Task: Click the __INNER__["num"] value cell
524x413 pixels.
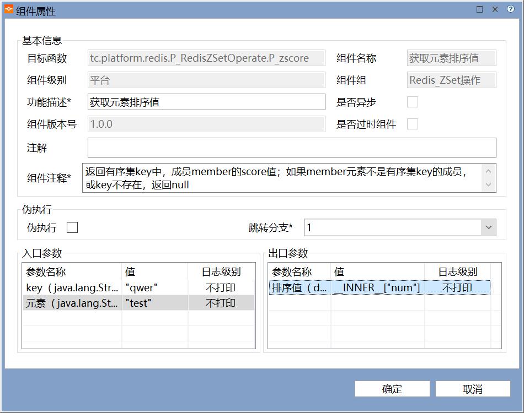Action: [x=378, y=287]
